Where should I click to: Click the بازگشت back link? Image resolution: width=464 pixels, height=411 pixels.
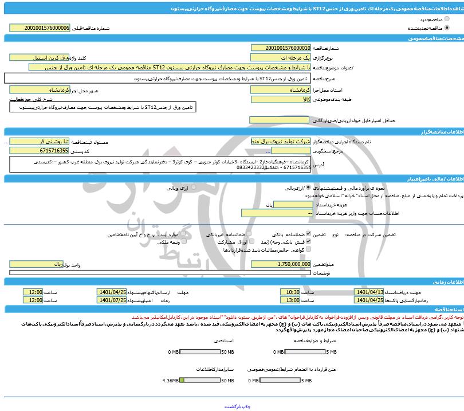click(231, 406)
